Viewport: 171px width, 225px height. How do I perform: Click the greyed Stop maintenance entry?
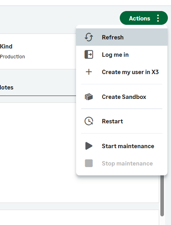[122, 163]
